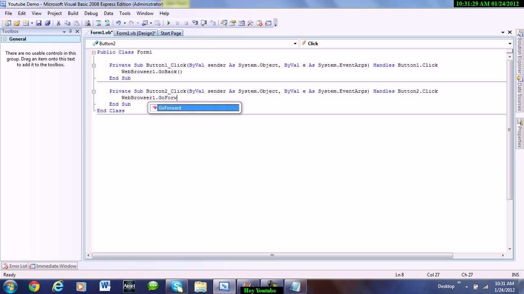524x294 pixels.
Task: Collapse the General toolbox group
Action: click(x=5, y=39)
